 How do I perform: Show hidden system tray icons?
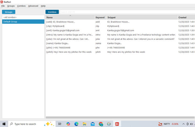(x=183, y=124)
